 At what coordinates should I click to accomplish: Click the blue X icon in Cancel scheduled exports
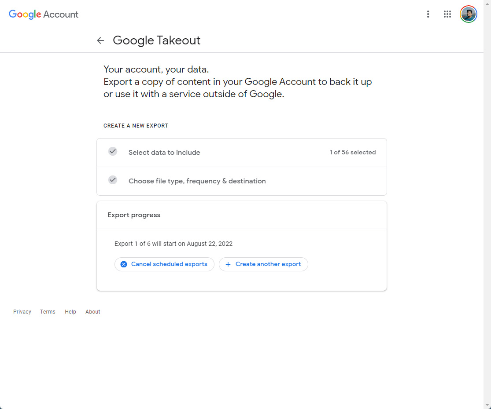(x=124, y=264)
